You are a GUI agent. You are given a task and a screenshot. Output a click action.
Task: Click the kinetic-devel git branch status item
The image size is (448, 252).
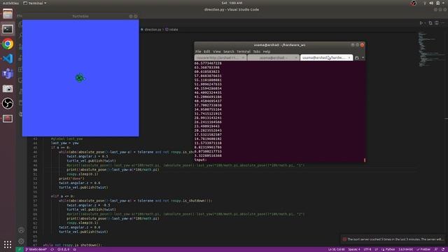(36, 249)
